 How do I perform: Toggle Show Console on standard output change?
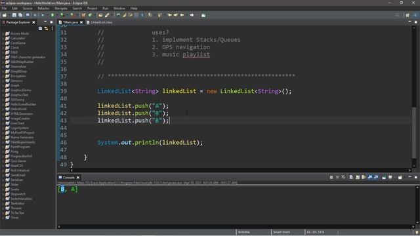370,177
